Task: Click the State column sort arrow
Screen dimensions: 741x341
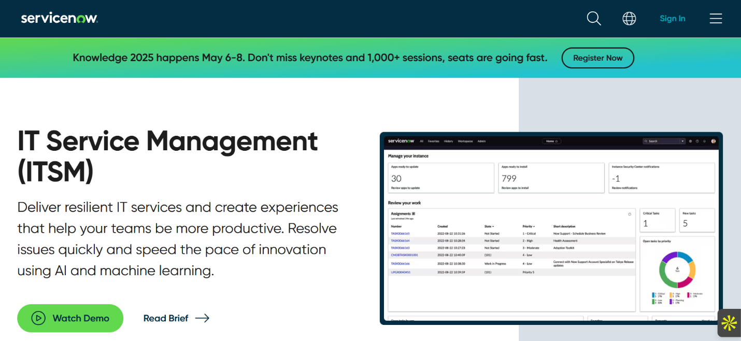Action: (493, 226)
